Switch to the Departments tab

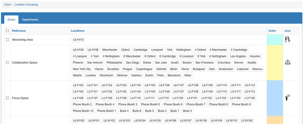(x=30, y=20)
